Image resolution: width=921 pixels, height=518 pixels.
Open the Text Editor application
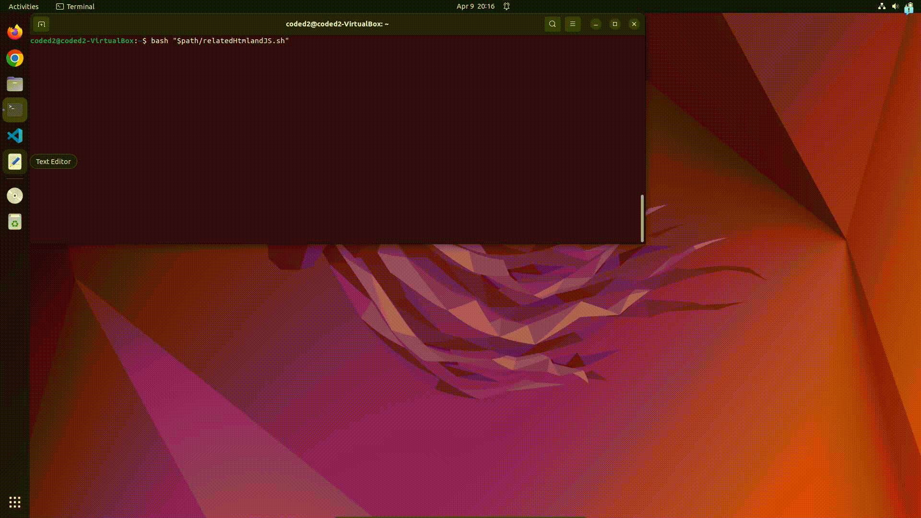pyautogui.click(x=14, y=162)
